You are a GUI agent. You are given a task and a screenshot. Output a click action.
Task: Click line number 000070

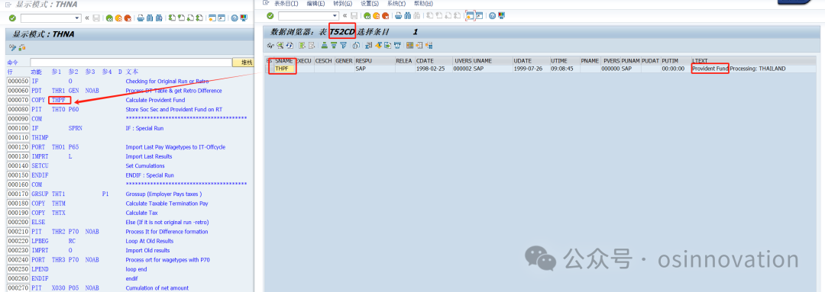click(18, 100)
